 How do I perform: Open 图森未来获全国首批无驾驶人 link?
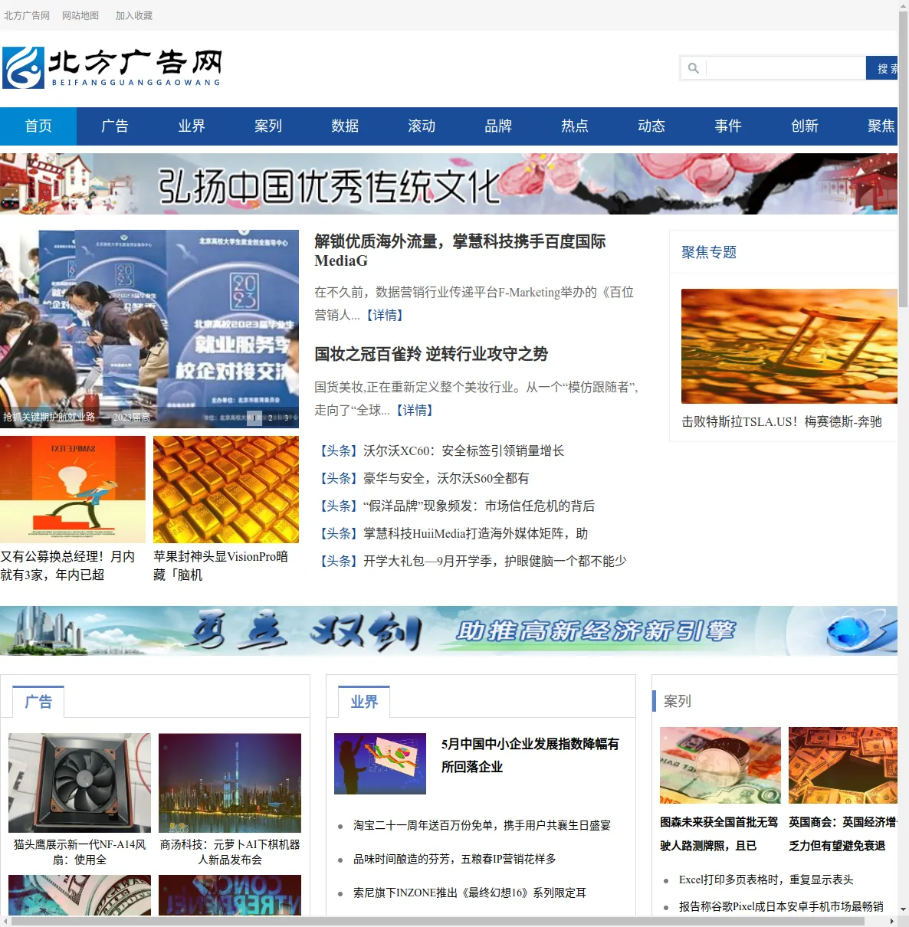(x=719, y=834)
